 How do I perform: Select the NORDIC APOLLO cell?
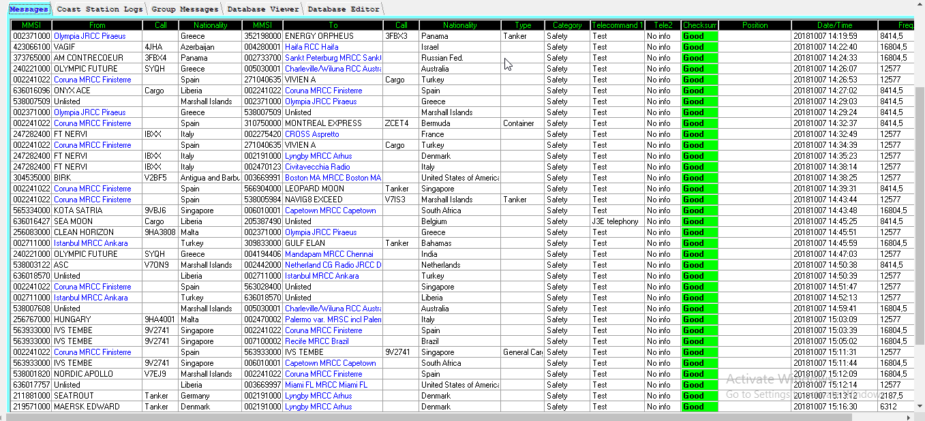(x=97, y=374)
